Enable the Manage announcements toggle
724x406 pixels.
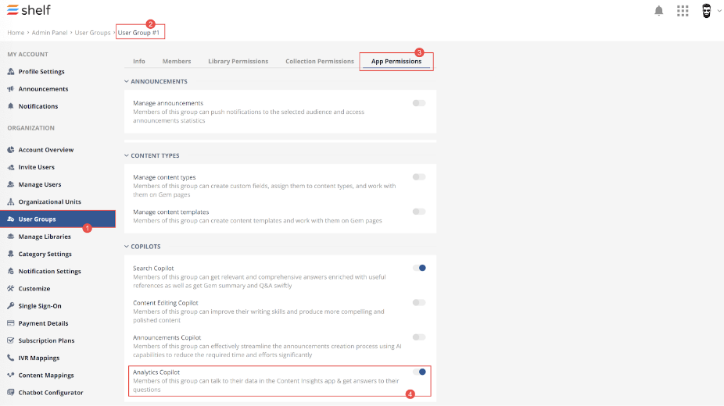(419, 103)
